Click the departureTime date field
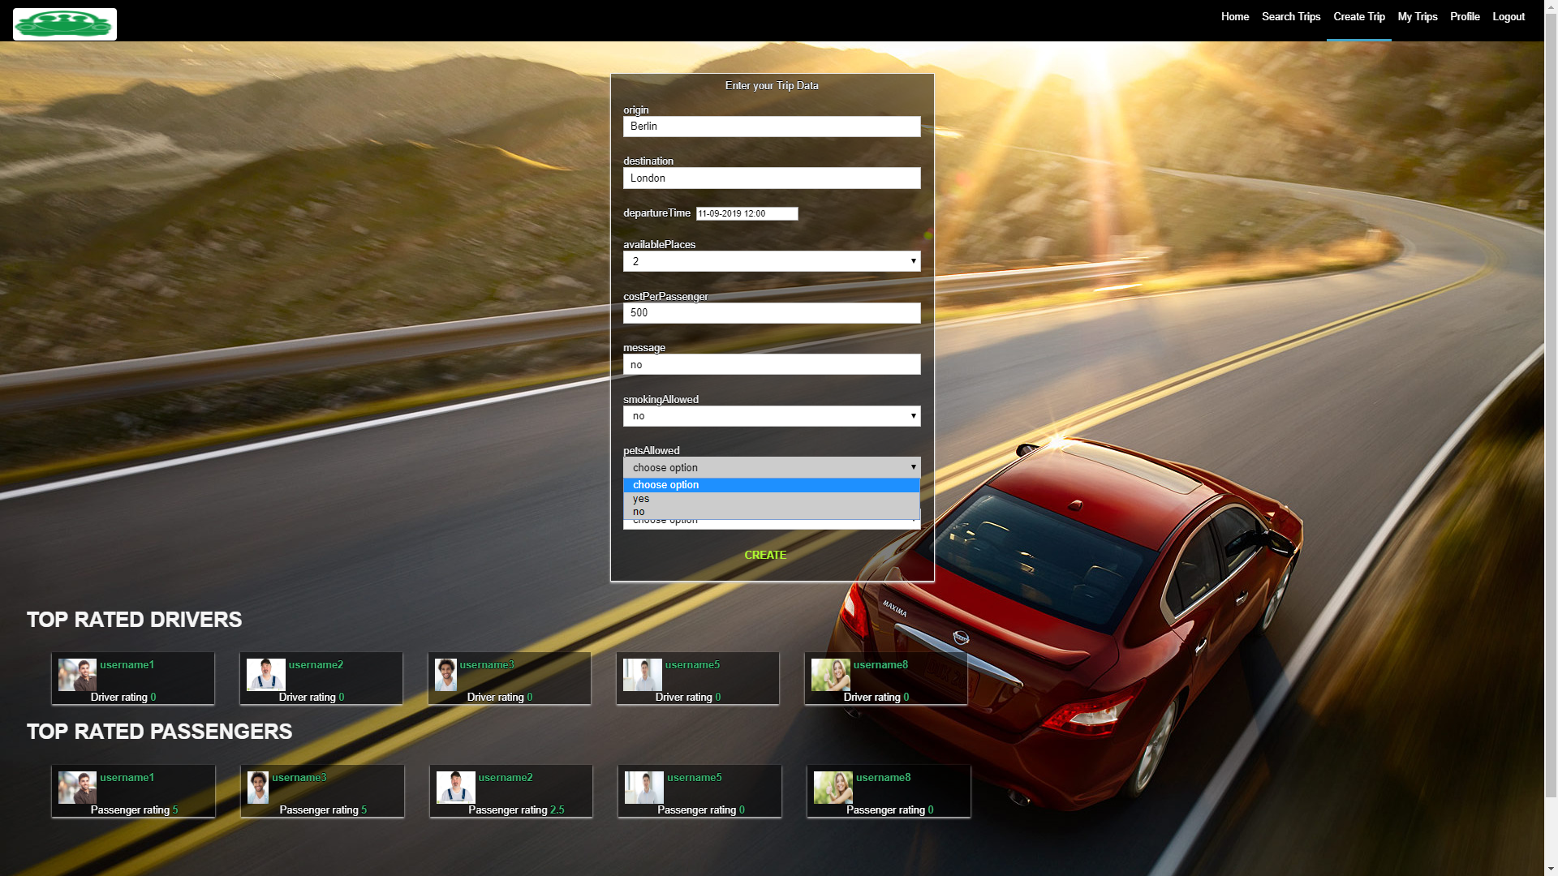The image size is (1558, 876). pyautogui.click(x=747, y=213)
